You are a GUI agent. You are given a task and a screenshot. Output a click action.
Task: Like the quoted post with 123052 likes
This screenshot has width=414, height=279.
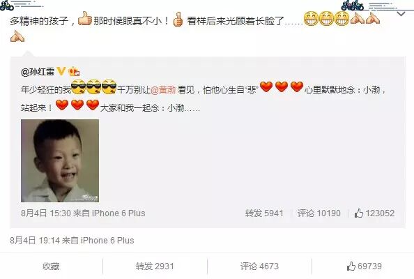(374, 213)
